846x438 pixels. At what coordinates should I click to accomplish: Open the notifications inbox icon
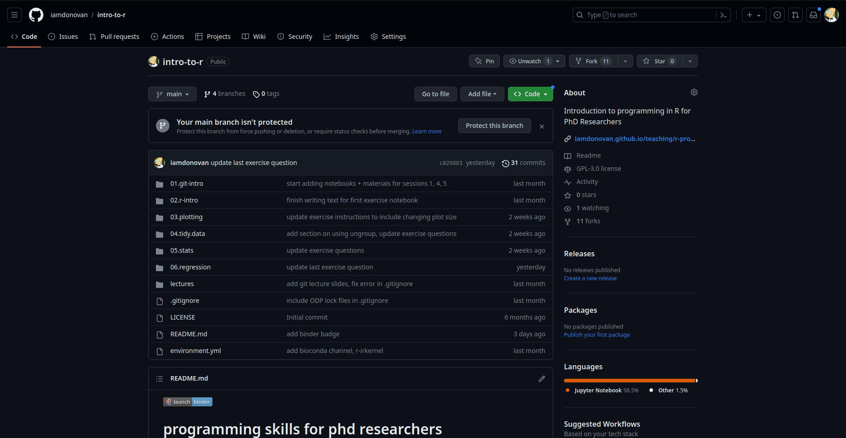813,14
